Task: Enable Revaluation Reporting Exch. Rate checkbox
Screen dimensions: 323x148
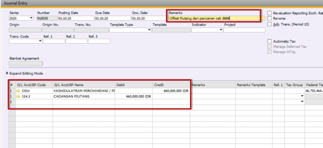Action: pyautogui.click(x=269, y=13)
